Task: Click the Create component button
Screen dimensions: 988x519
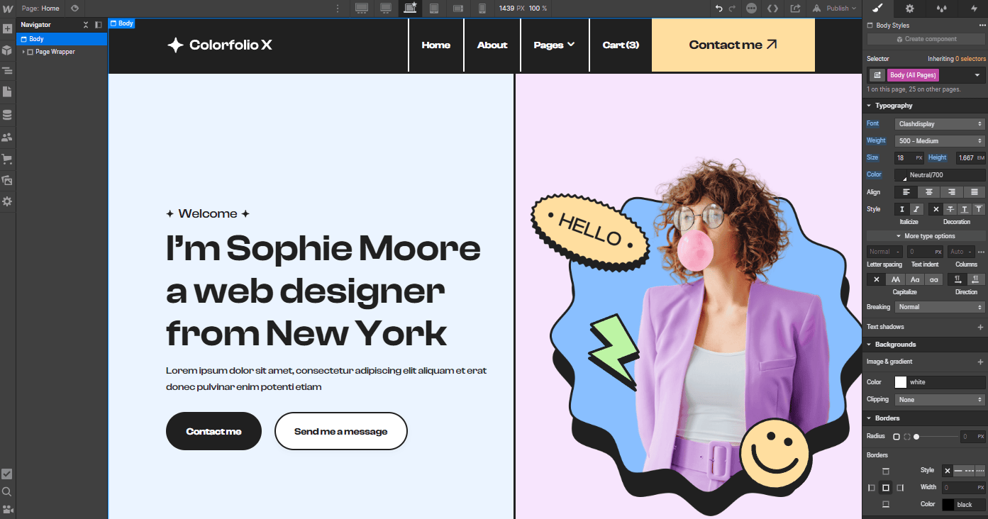Action: pyautogui.click(x=923, y=39)
